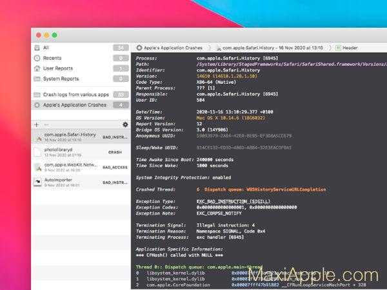Minimize the window with yellow button
The image size is (387, 290).
46,35
